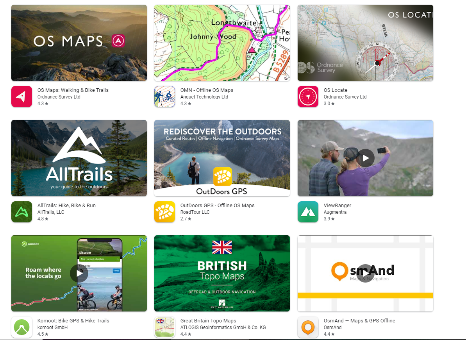Click the "OS Maps: Walking & Bike Trails" title

[x=73, y=90]
